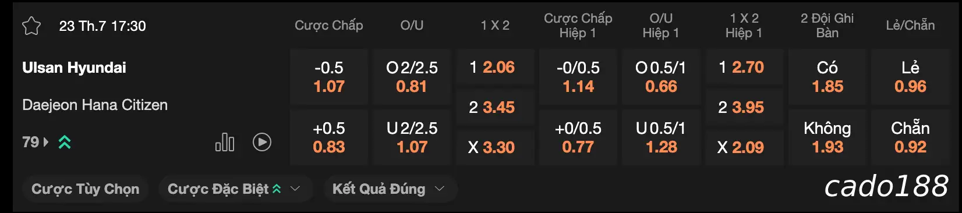Open Ulsan Hyundai team name link

(x=74, y=68)
